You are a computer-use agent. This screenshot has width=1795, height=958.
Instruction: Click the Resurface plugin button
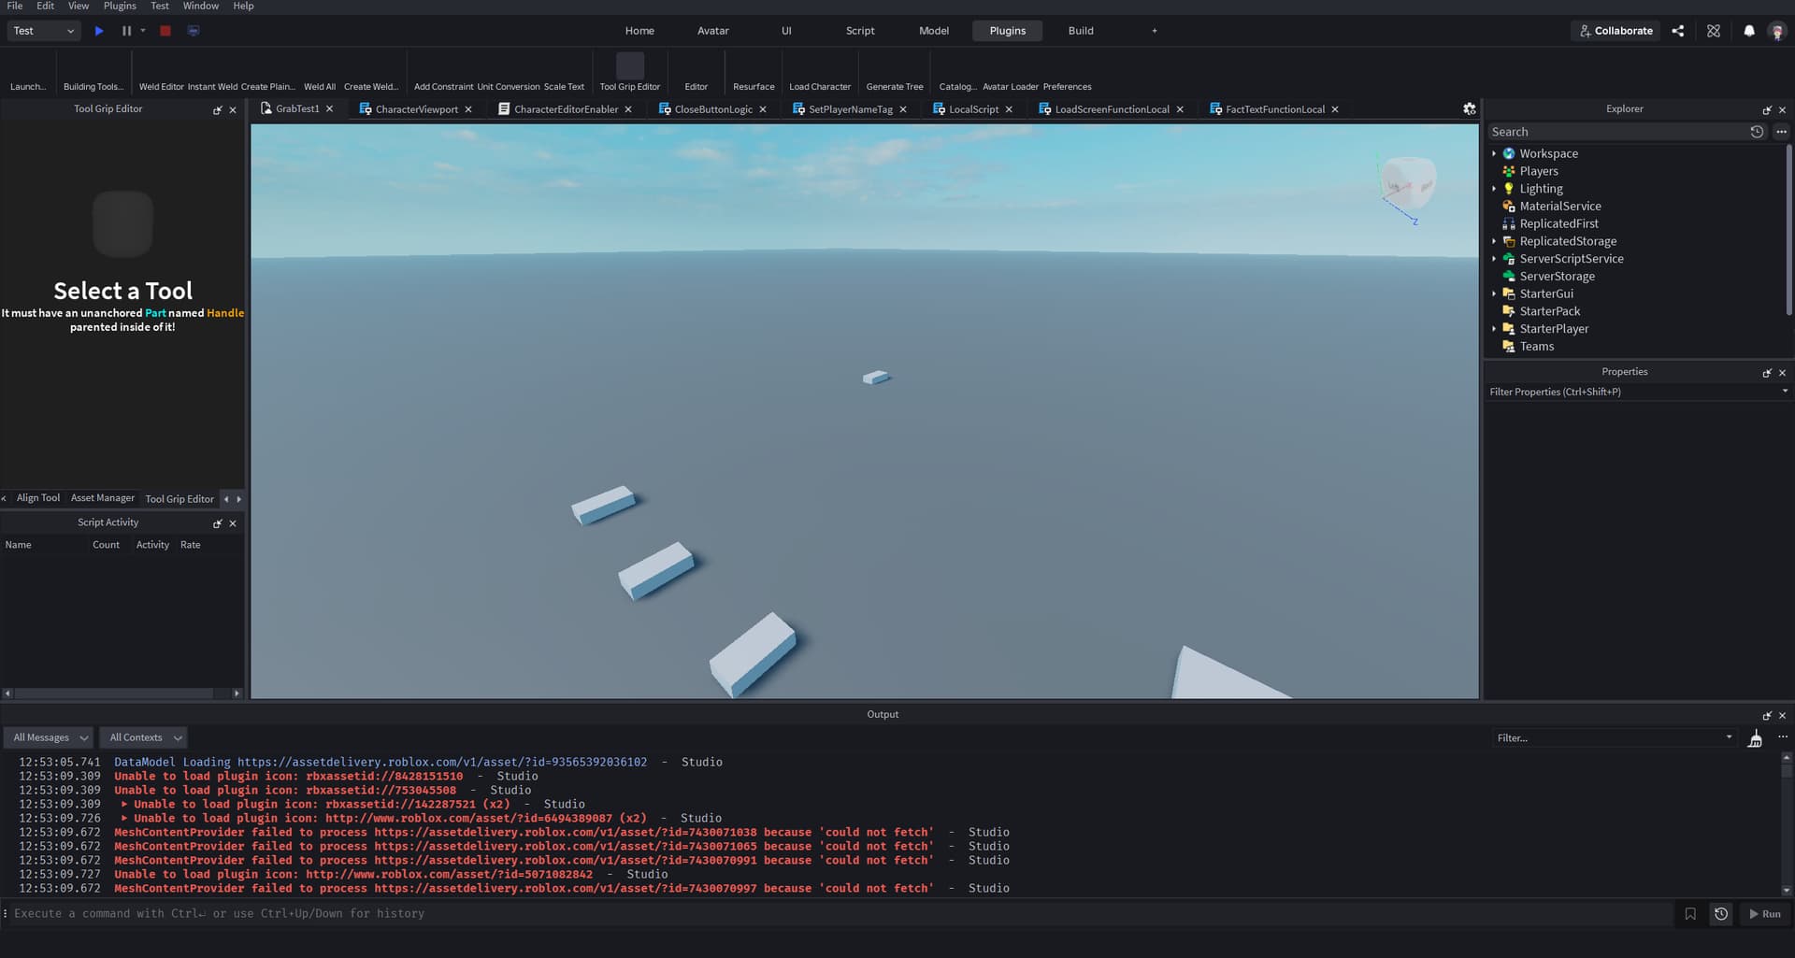754,73
